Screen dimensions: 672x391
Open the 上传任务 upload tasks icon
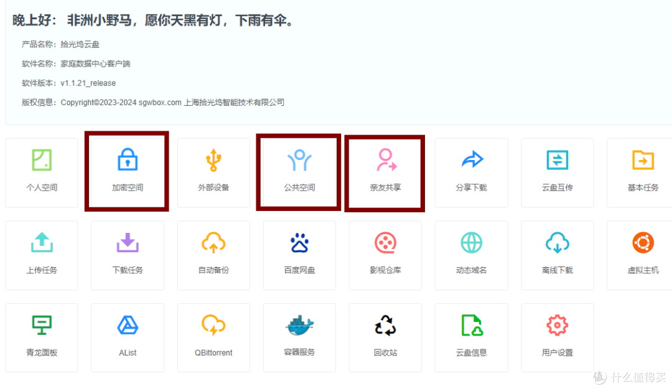click(x=42, y=242)
